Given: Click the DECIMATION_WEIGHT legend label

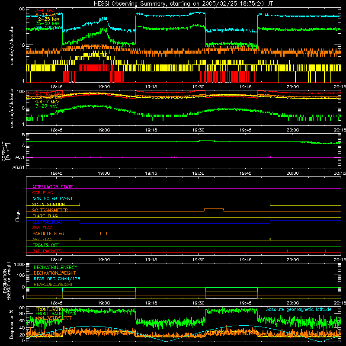Looking at the screenshot, I should (x=55, y=273).
